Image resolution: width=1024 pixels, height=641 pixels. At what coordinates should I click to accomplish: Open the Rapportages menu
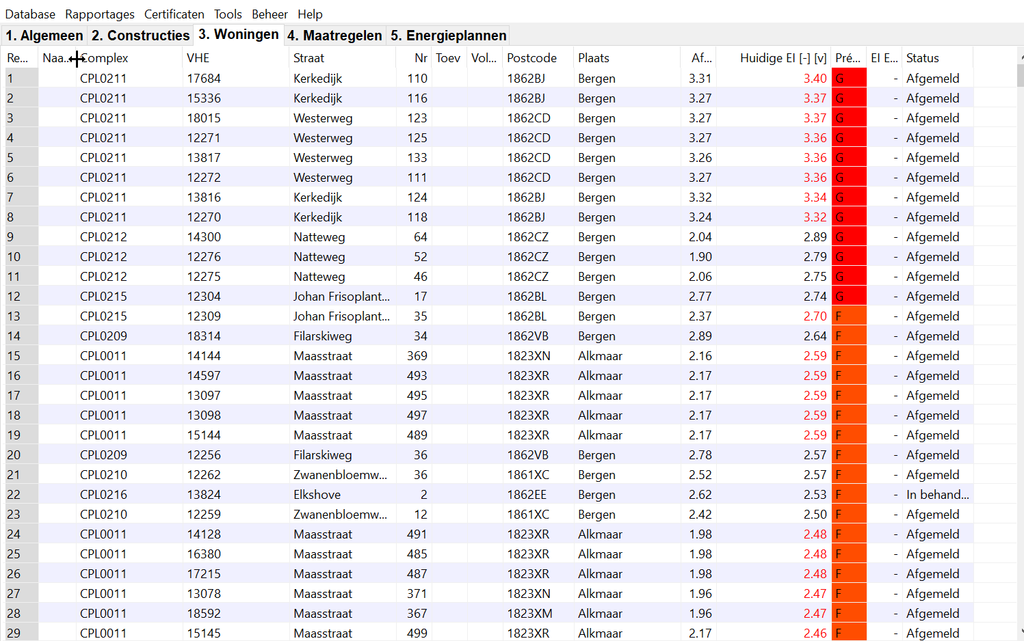click(100, 14)
